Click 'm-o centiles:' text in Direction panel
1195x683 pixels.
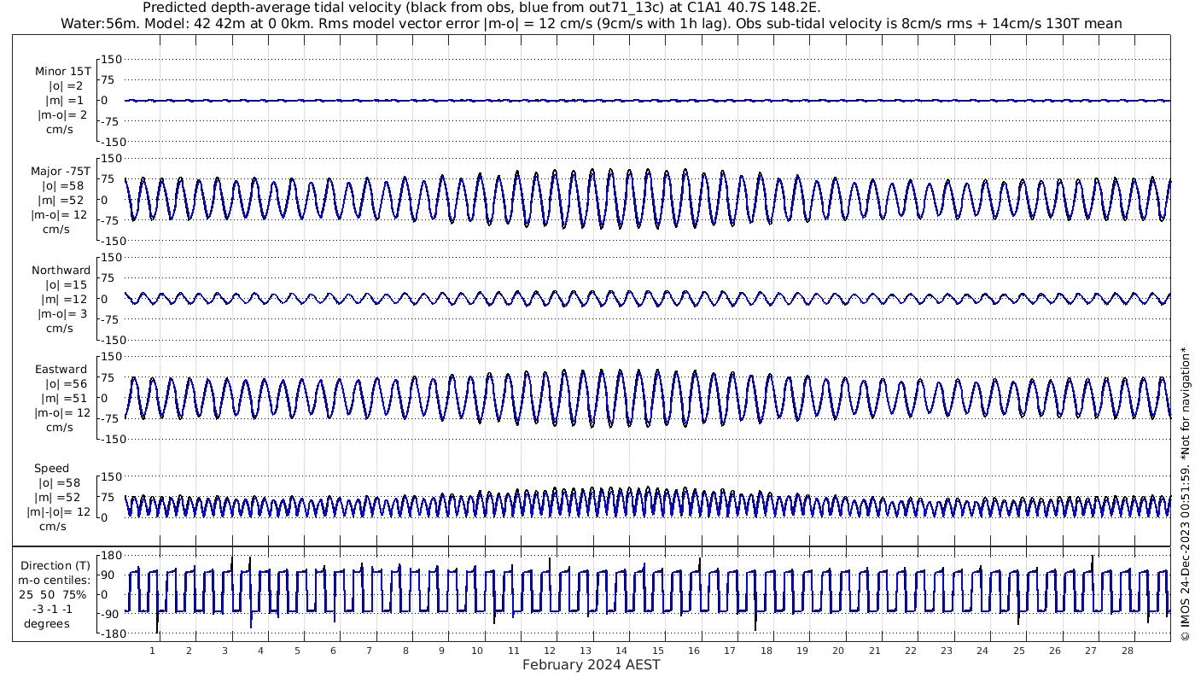55,580
